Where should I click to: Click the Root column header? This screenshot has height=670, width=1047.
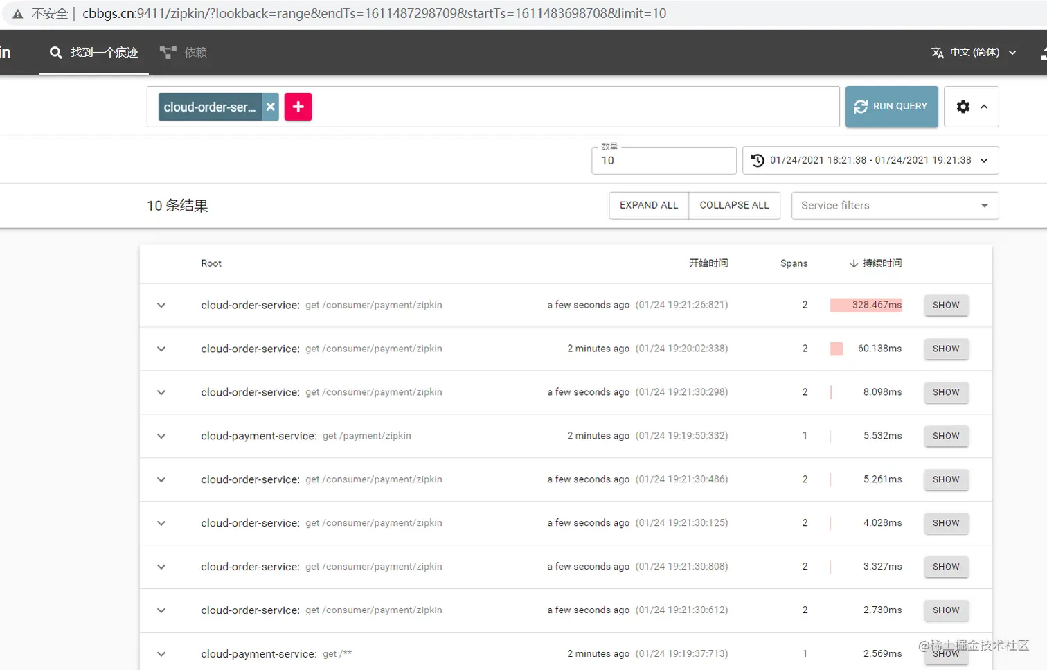[211, 263]
